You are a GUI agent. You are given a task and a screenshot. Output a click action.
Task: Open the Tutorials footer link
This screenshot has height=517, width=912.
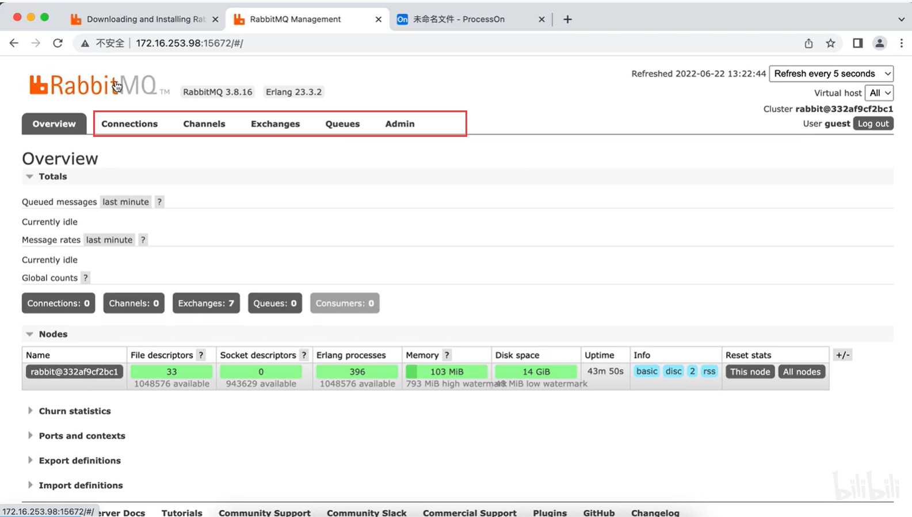point(182,512)
